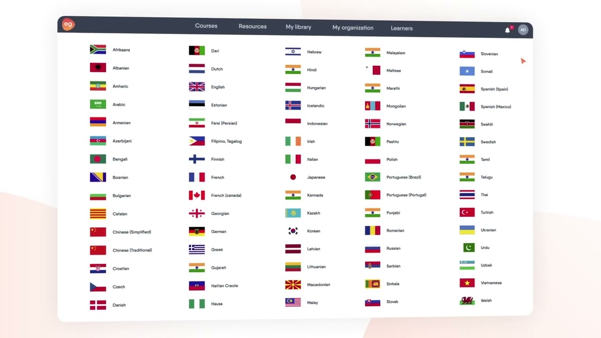Open notifications with the bell icon

pyautogui.click(x=508, y=30)
